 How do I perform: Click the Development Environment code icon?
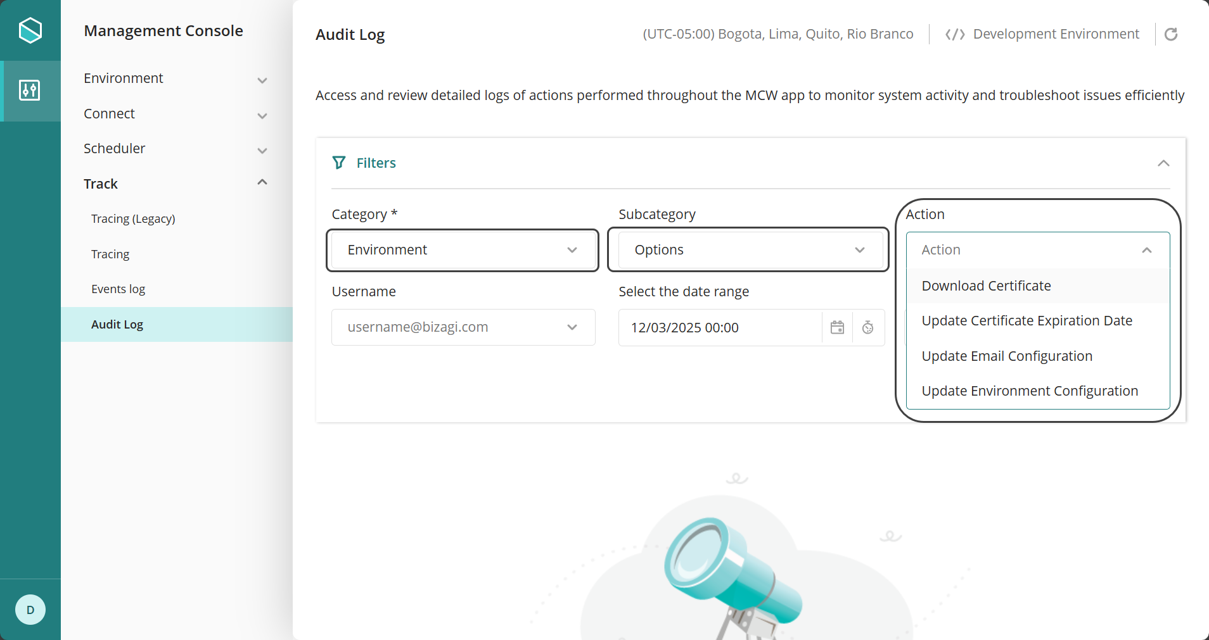tap(954, 34)
